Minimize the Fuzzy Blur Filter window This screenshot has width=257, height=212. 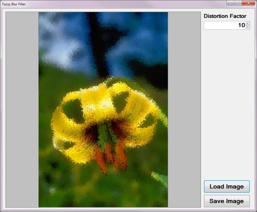[230, 3]
